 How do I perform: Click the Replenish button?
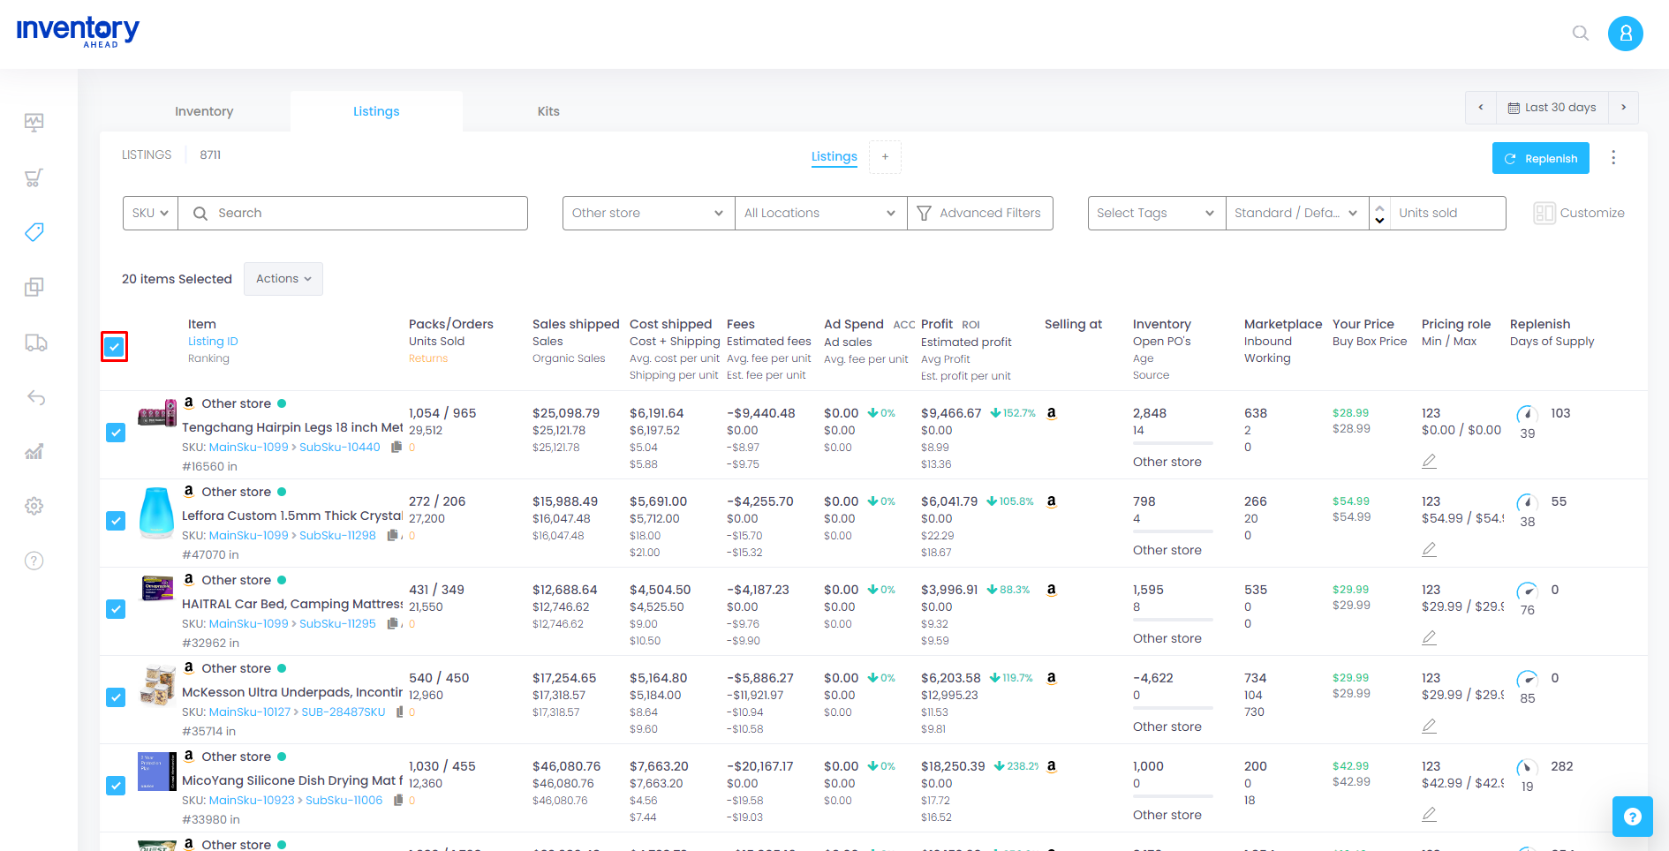(x=1541, y=158)
